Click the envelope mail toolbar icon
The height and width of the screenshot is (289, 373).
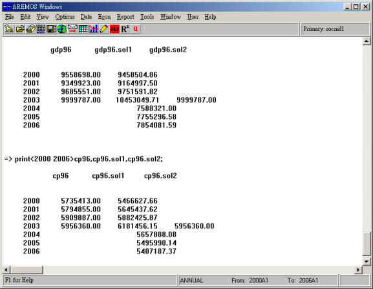(72, 29)
